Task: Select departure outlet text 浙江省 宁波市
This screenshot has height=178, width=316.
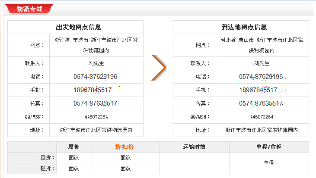Action: [x=71, y=40]
